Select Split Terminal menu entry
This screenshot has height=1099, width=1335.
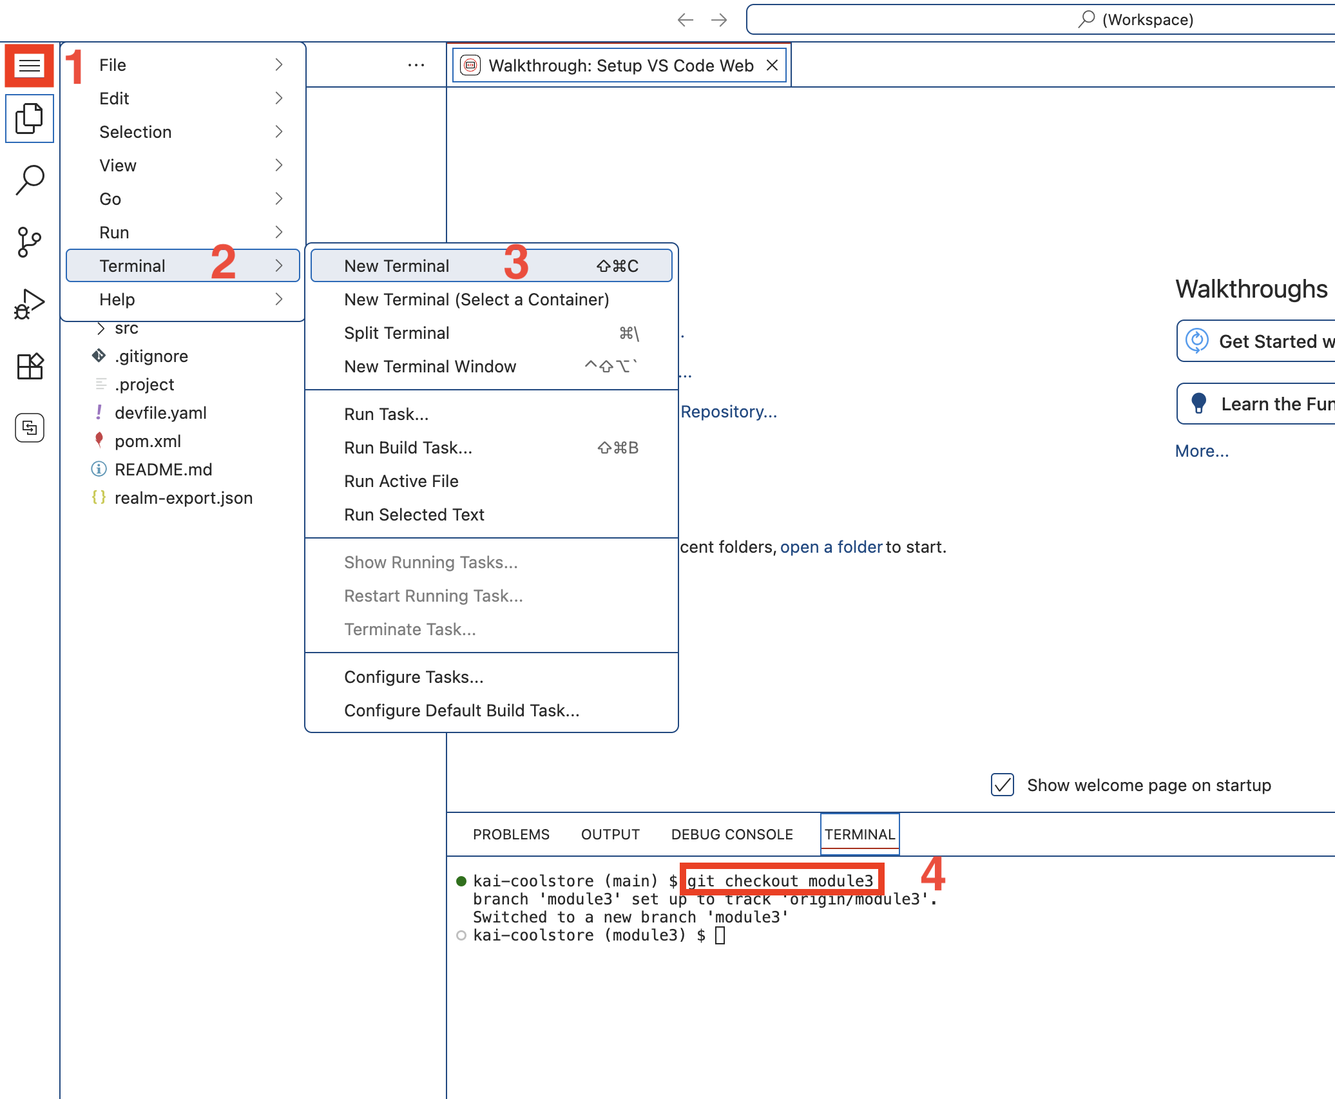[396, 333]
